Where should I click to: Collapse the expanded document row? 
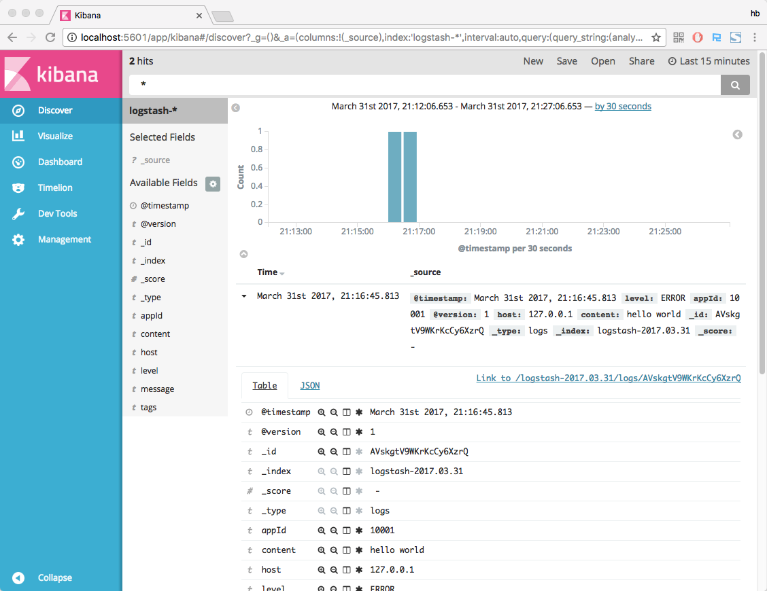[x=244, y=296]
